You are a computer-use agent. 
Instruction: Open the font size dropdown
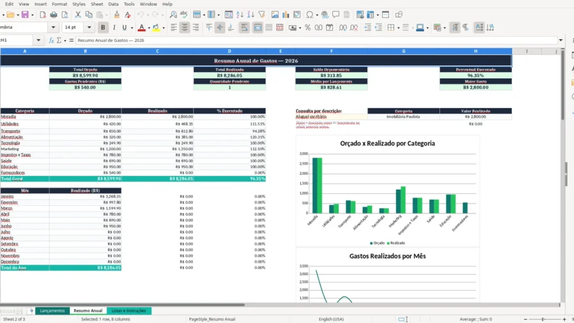(x=89, y=27)
